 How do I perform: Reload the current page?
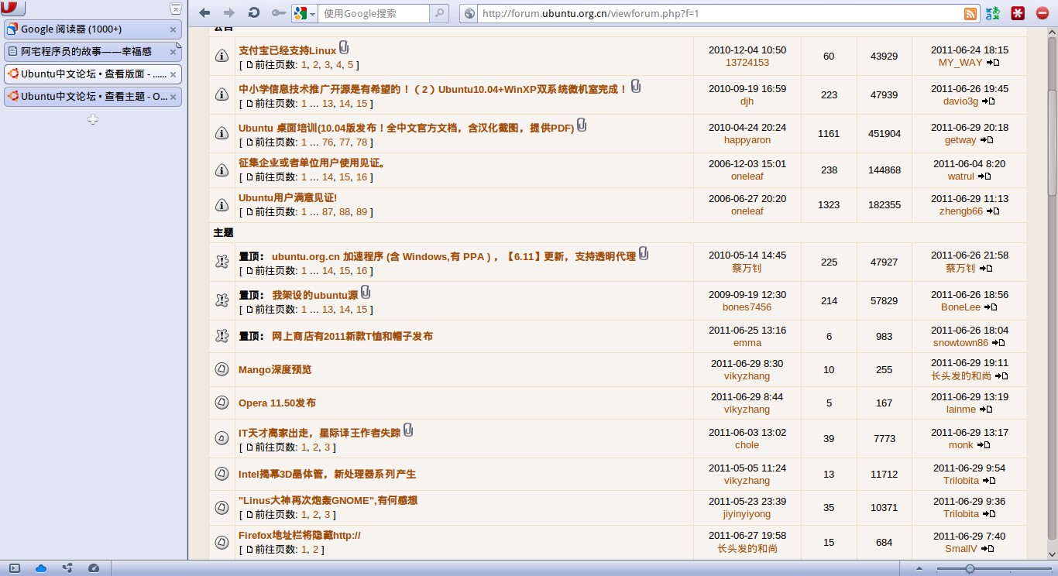click(253, 13)
